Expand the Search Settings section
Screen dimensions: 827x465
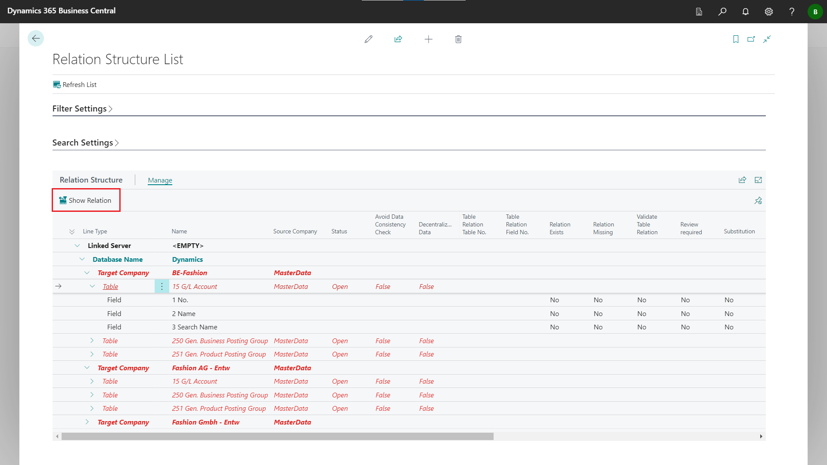pos(85,143)
